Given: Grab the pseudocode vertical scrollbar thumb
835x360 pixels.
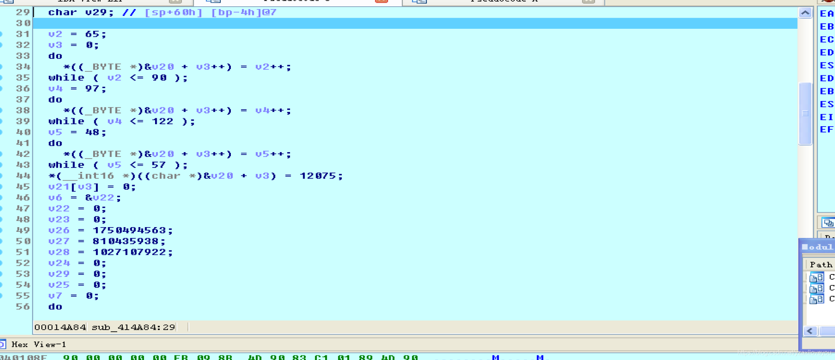Looking at the screenshot, I should coord(805,114).
